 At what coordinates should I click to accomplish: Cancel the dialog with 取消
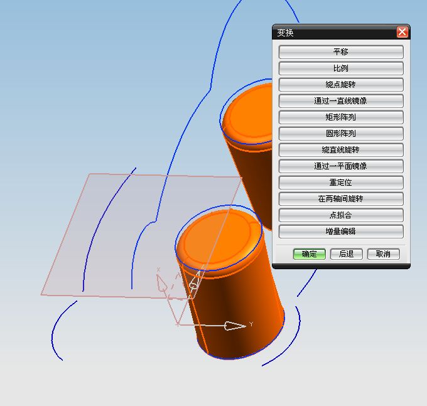click(x=384, y=254)
